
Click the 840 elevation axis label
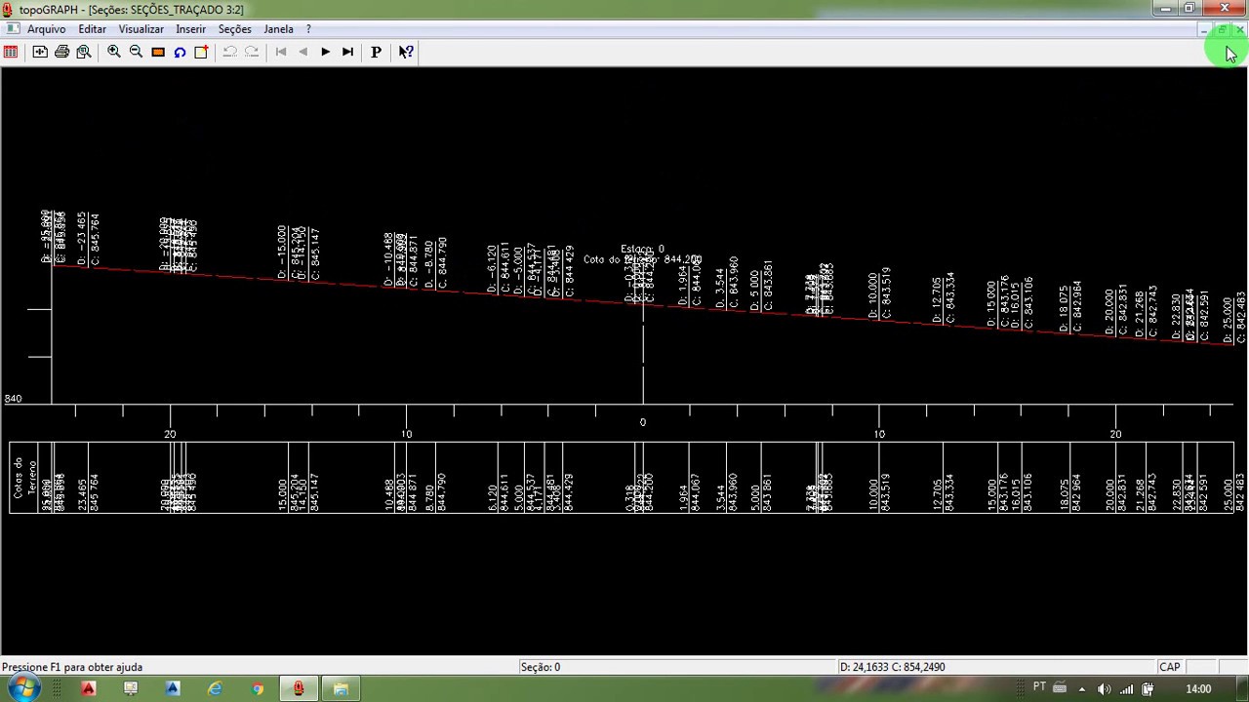pos(13,399)
